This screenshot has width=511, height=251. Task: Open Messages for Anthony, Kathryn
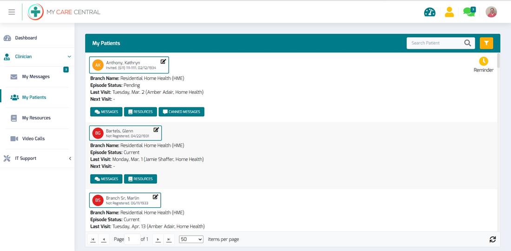coord(106,112)
